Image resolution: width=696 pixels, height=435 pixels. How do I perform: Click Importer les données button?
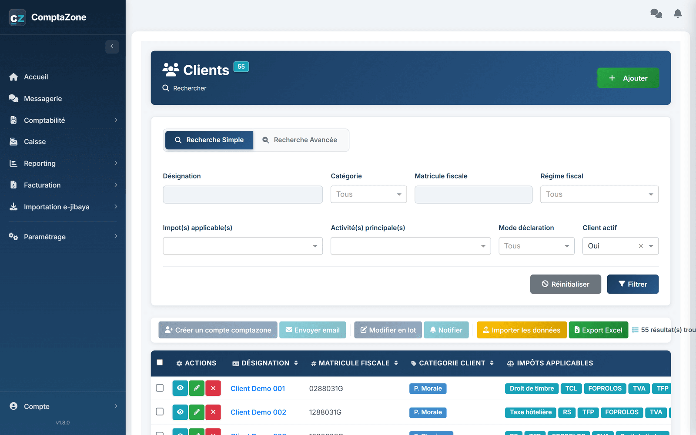[x=522, y=330]
